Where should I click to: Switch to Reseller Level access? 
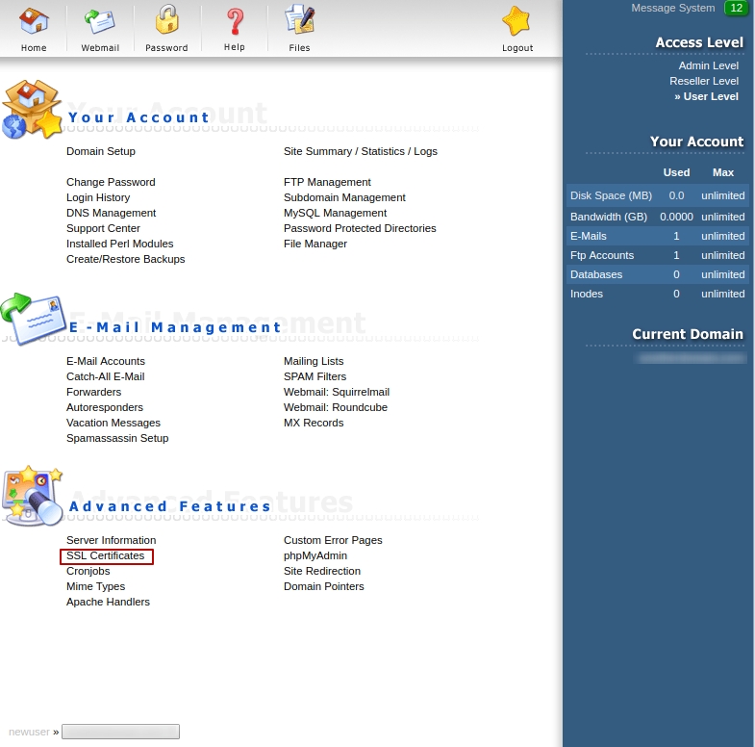[704, 81]
